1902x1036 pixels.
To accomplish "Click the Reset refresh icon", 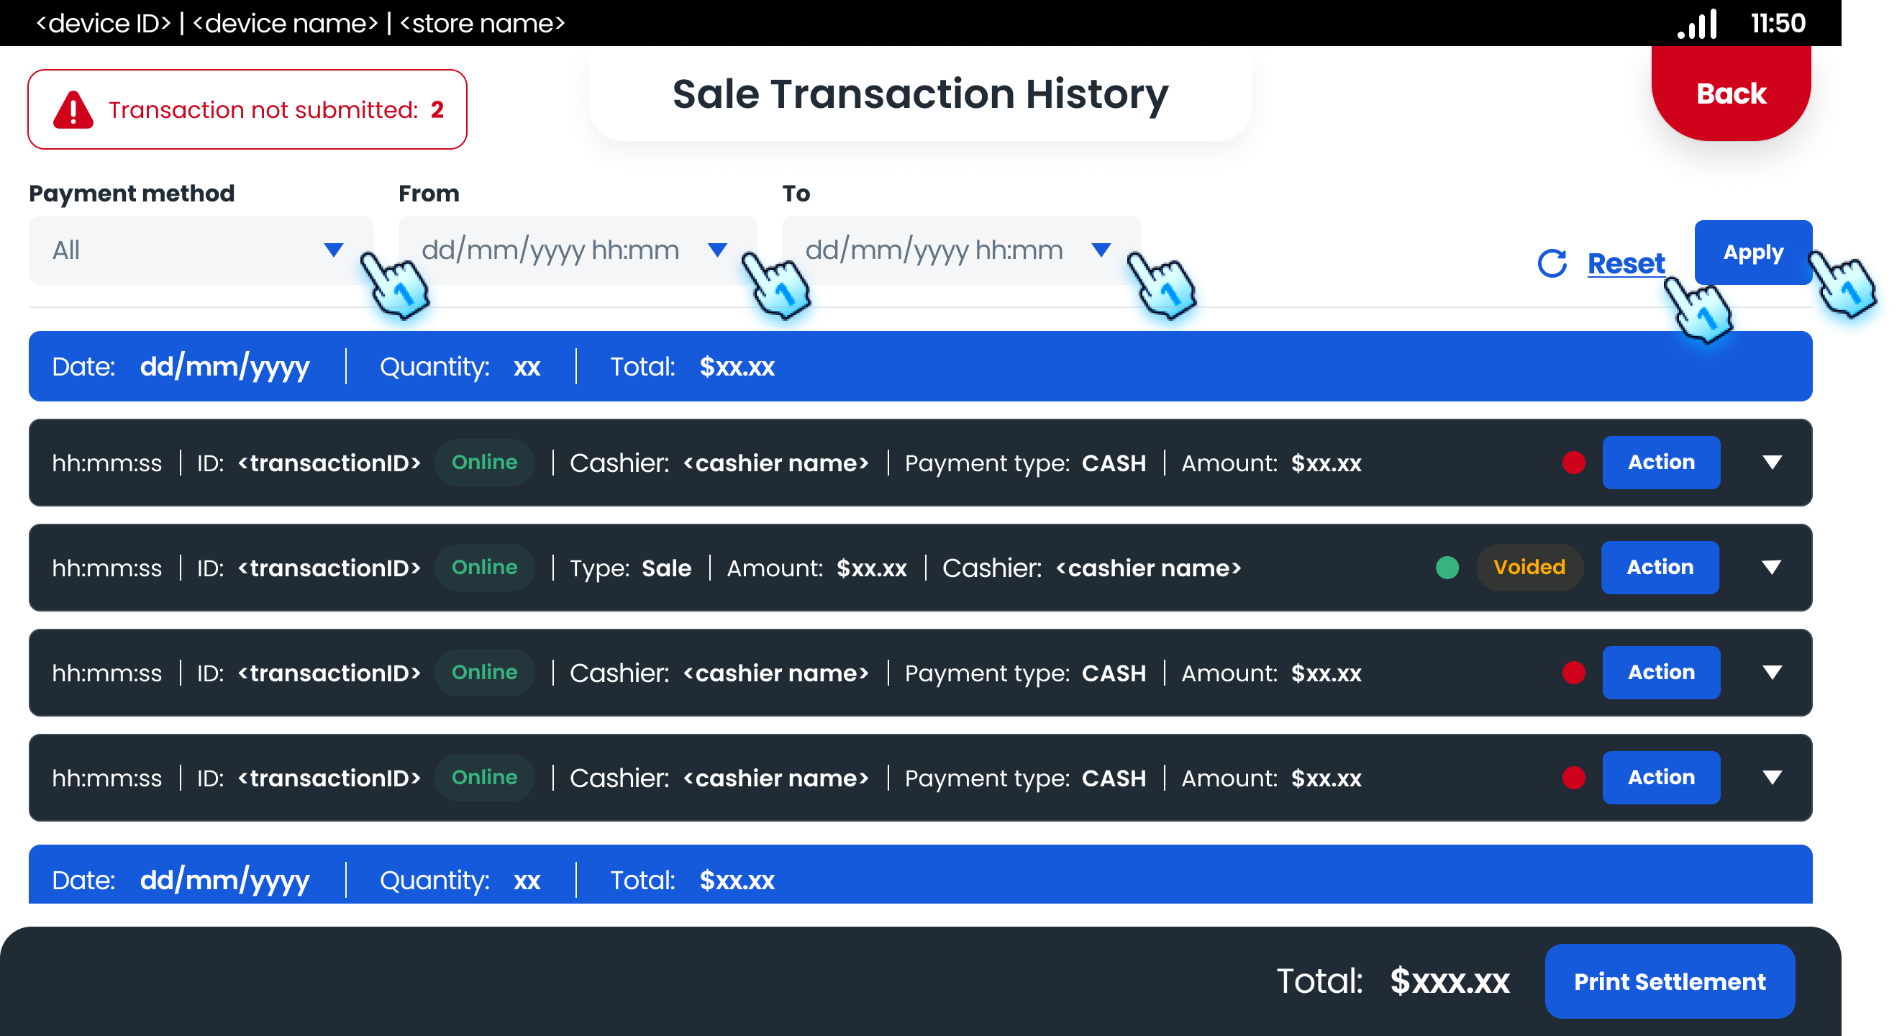I will point(1553,263).
